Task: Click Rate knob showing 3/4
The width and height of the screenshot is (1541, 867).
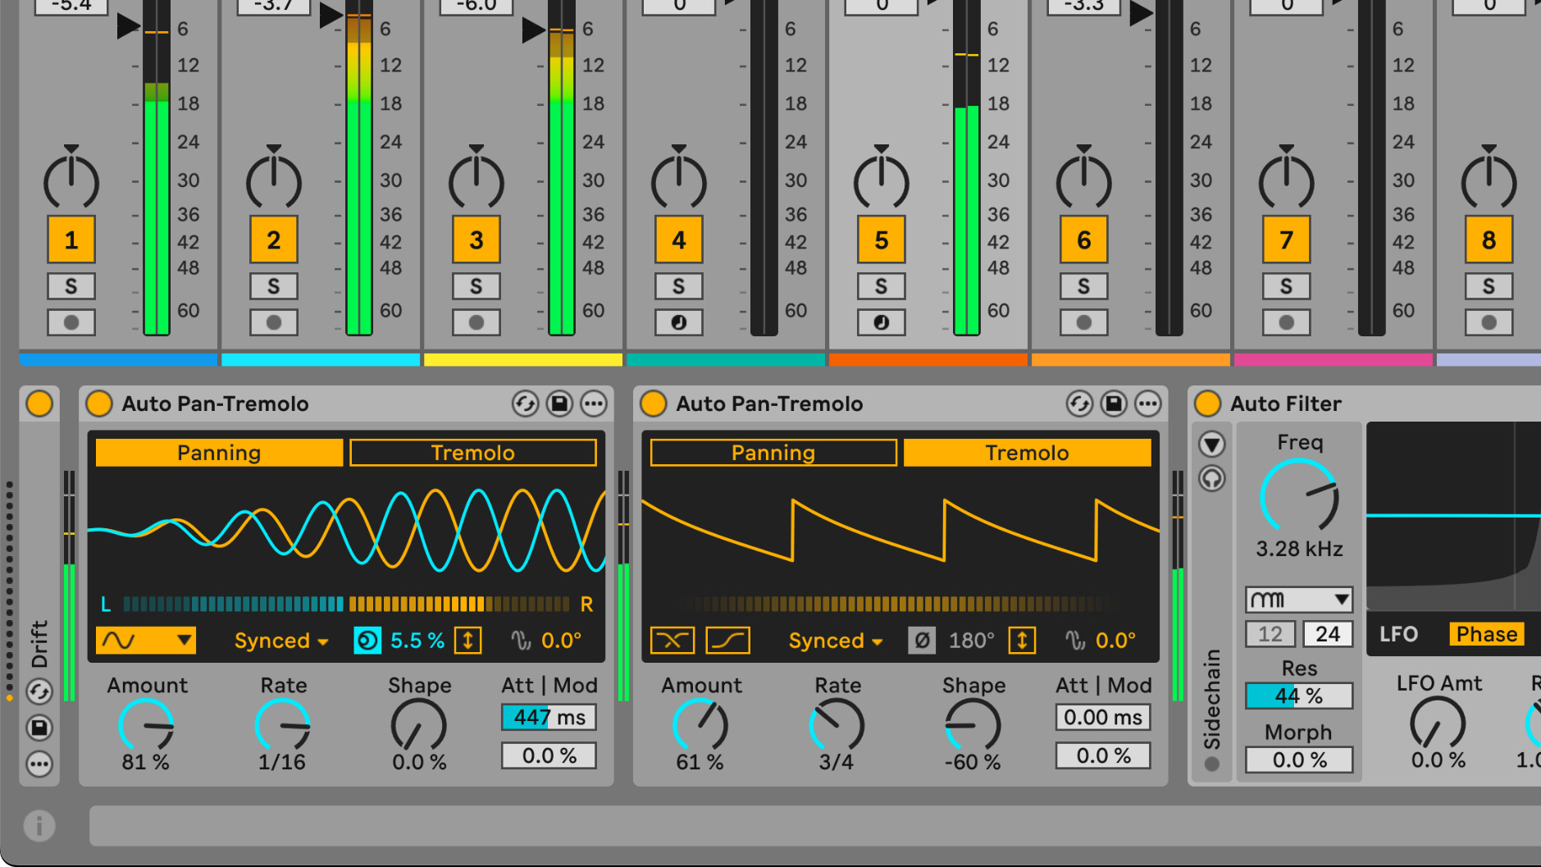Action: tap(837, 726)
